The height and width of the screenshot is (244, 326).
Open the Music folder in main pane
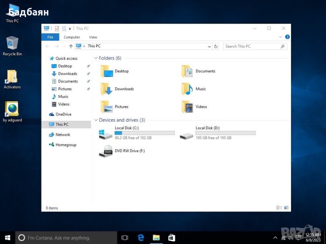tap(187, 89)
